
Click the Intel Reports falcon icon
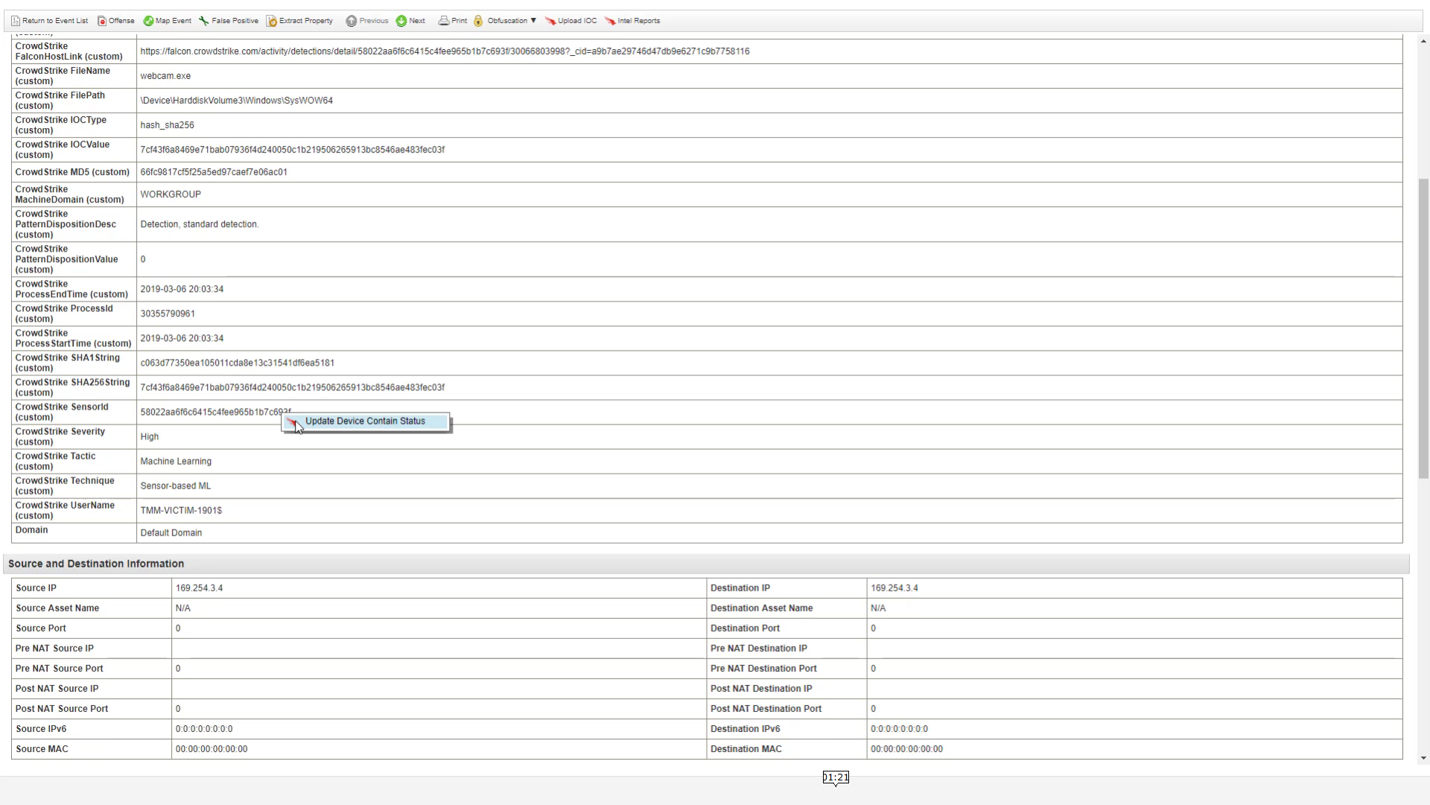pos(610,21)
